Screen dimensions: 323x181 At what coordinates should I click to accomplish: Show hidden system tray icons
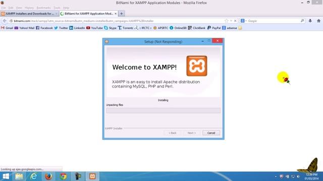coord(276,176)
